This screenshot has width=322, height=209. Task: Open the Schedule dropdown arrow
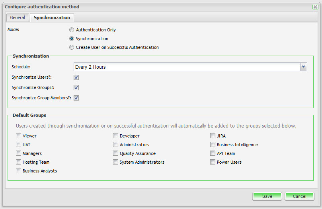pyautogui.click(x=304, y=67)
